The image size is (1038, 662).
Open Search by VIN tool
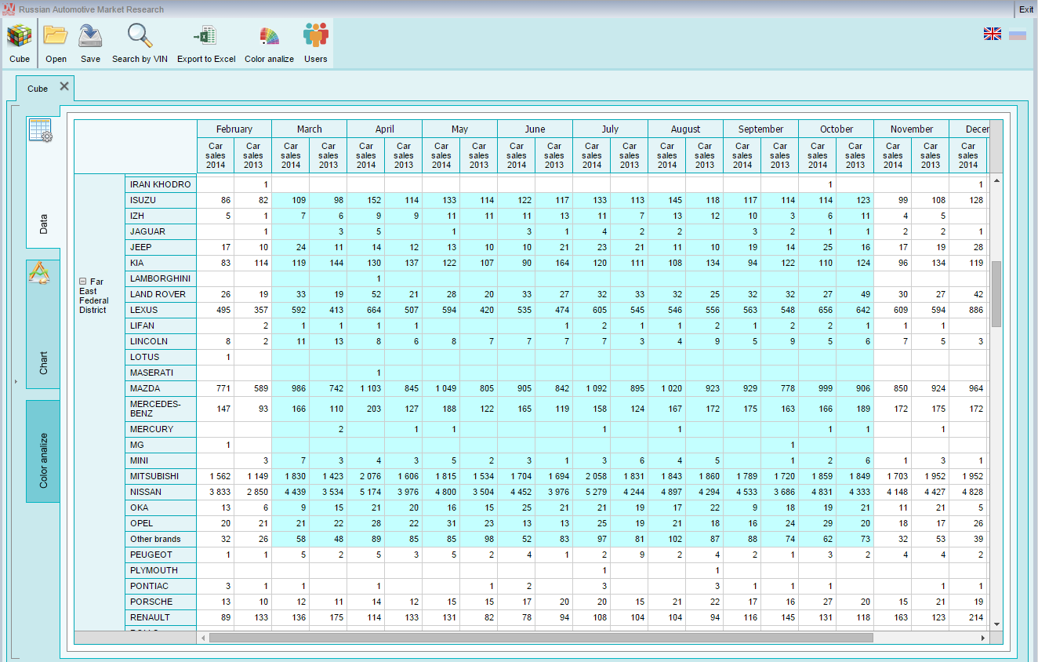click(140, 43)
